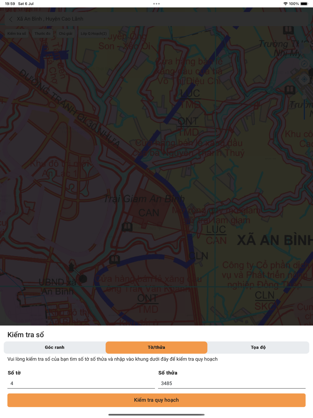The height and width of the screenshot is (418, 313).
Task: Tap the locate-me crosshair icon
Action: click(x=304, y=79)
